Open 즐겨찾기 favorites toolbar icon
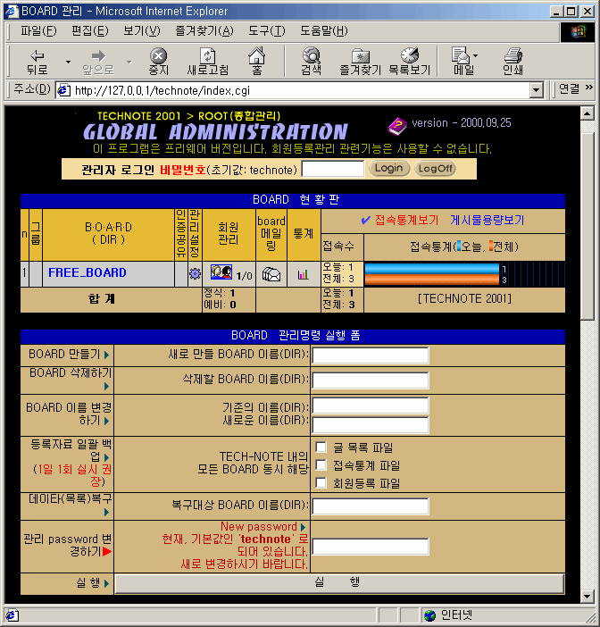The height and width of the screenshot is (627, 600). 360,56
